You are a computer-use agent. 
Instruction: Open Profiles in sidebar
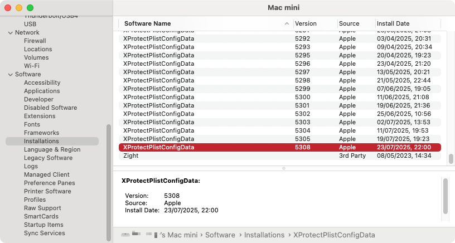point(35,200)
